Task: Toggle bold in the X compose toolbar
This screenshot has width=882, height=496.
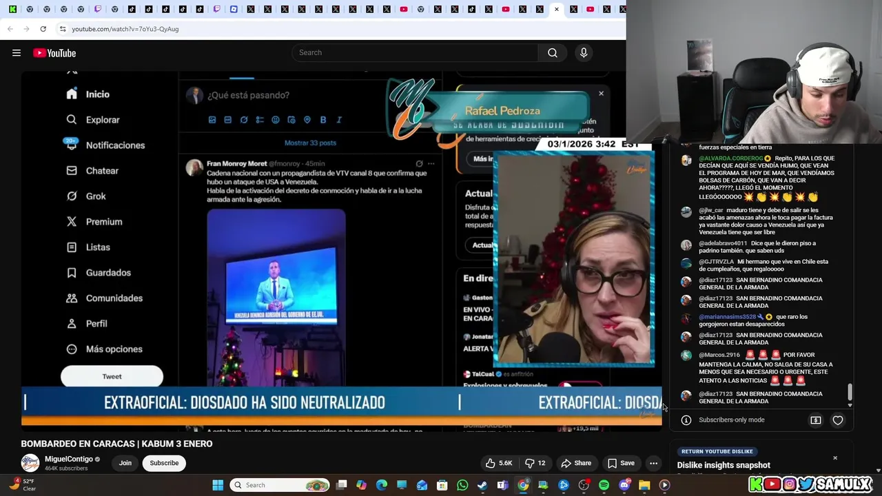Action: click(x=323, y=120)
